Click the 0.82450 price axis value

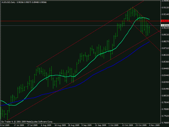(x=165, y=82)
